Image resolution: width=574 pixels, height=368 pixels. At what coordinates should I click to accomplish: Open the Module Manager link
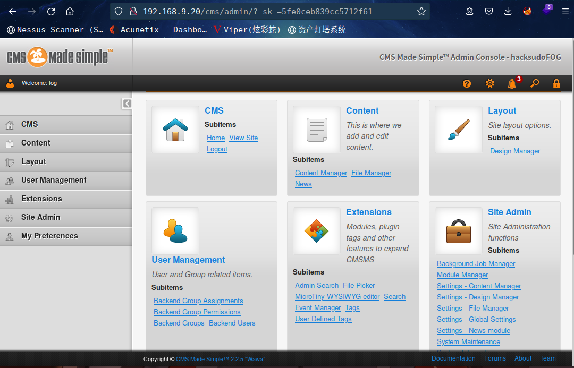pos(462,275)
